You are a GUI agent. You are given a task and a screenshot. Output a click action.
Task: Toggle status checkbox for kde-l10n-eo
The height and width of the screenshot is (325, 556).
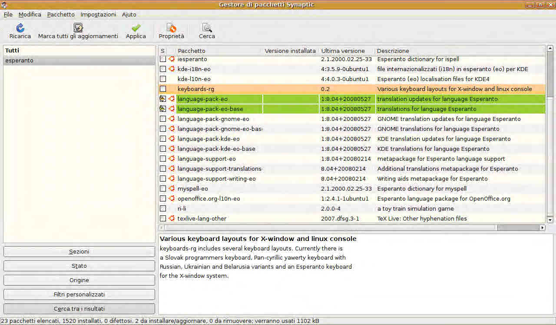coord(163,79)
